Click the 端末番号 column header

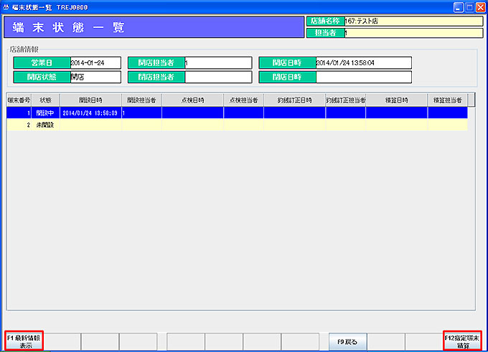point(19,100)
